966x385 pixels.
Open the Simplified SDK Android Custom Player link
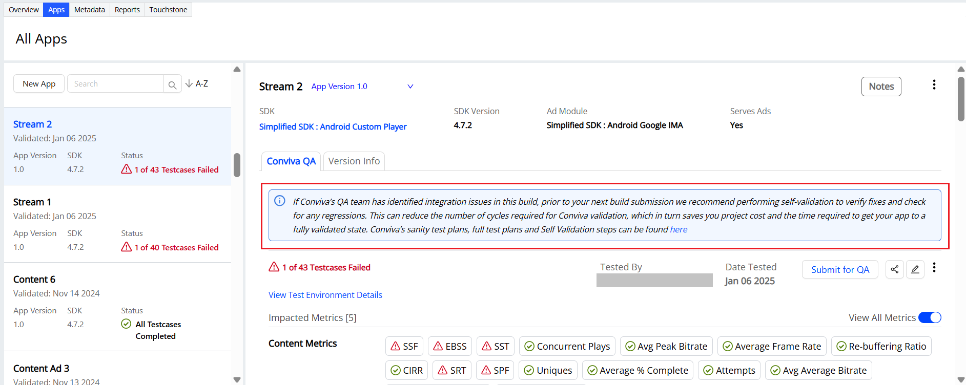click(x=333, y=126)
